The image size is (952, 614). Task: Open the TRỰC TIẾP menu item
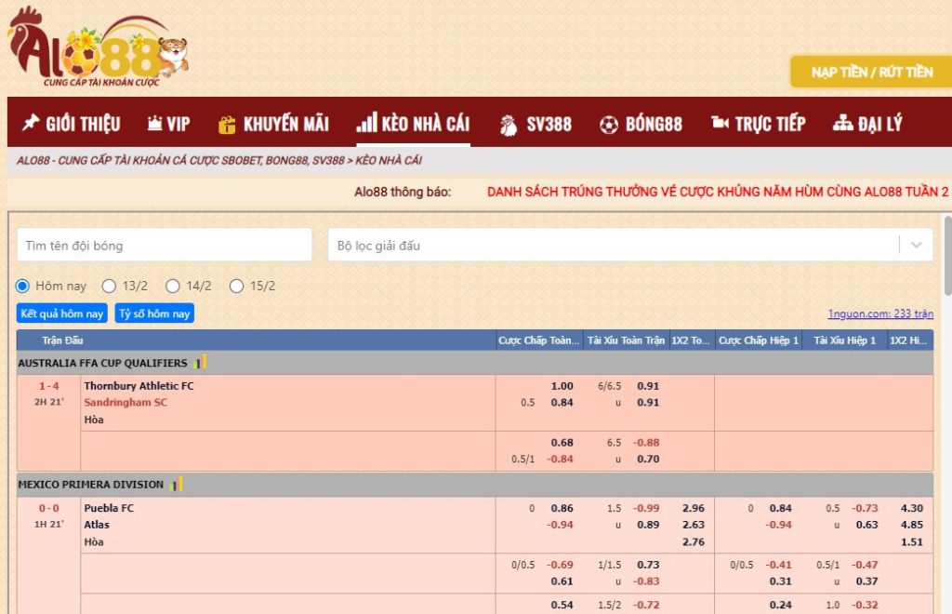(759, 124)
